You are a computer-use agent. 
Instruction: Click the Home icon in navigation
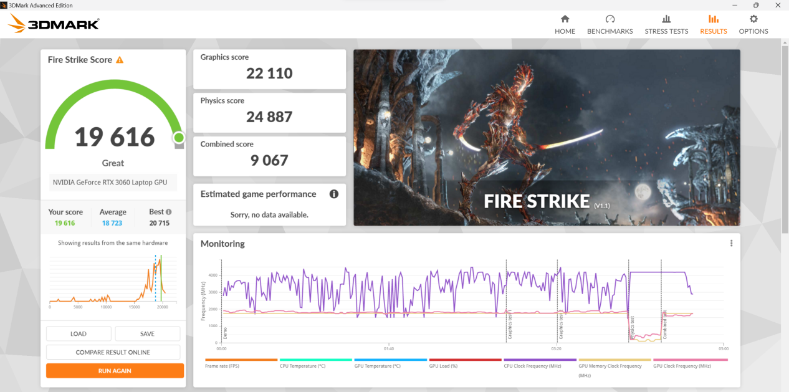tap(565, 19)
